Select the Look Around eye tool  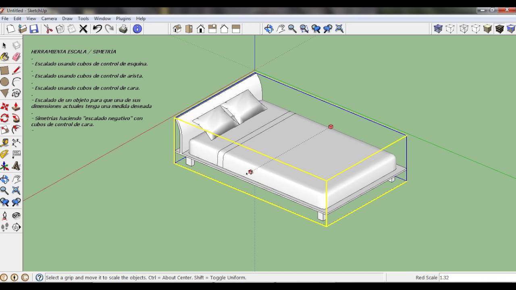click(16, 215)
